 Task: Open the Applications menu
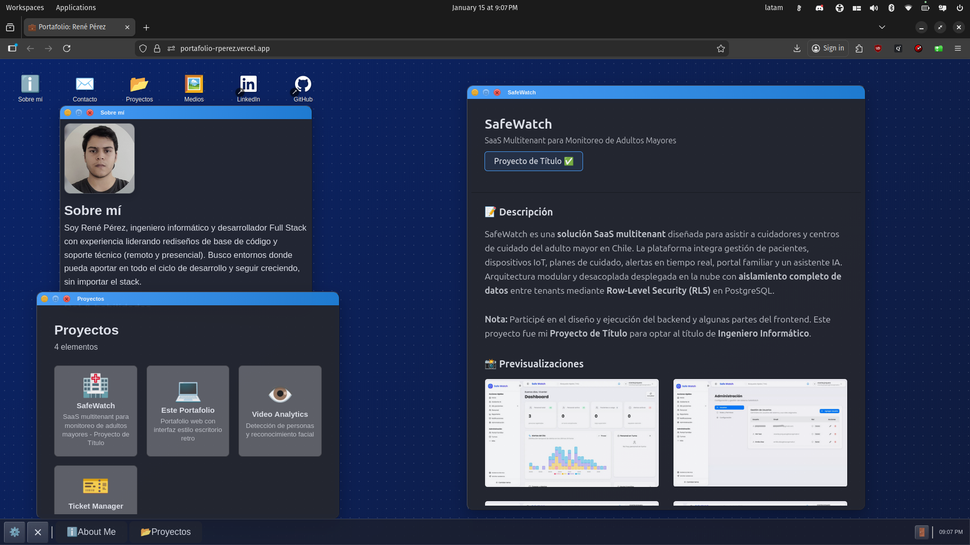[x=75, y=8]
